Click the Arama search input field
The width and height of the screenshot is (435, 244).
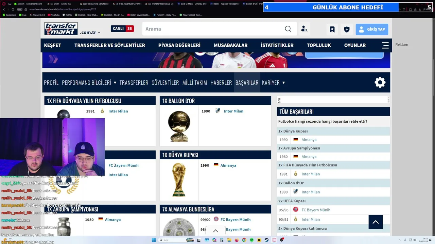tap(213, 29)
